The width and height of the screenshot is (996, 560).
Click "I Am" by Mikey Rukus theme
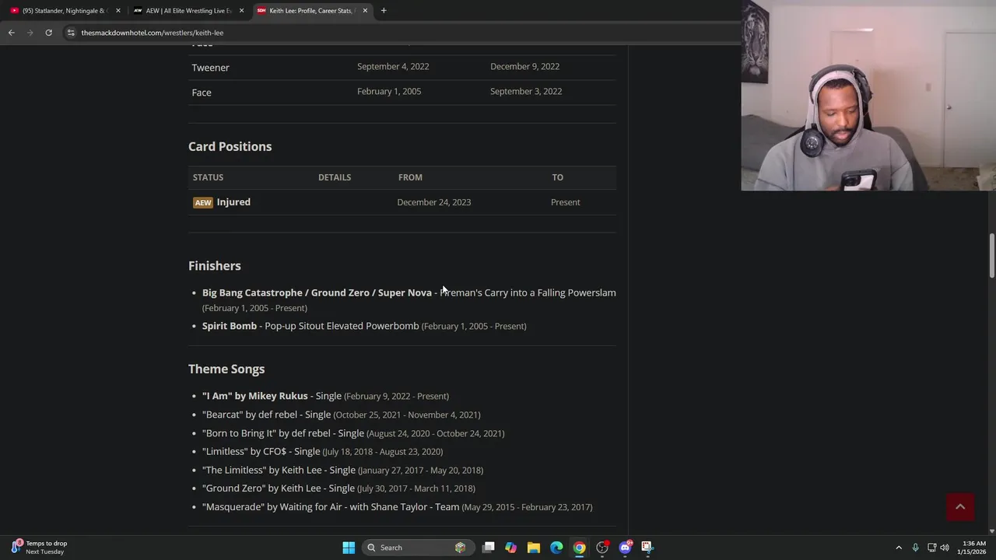click(x=255, y=396)
